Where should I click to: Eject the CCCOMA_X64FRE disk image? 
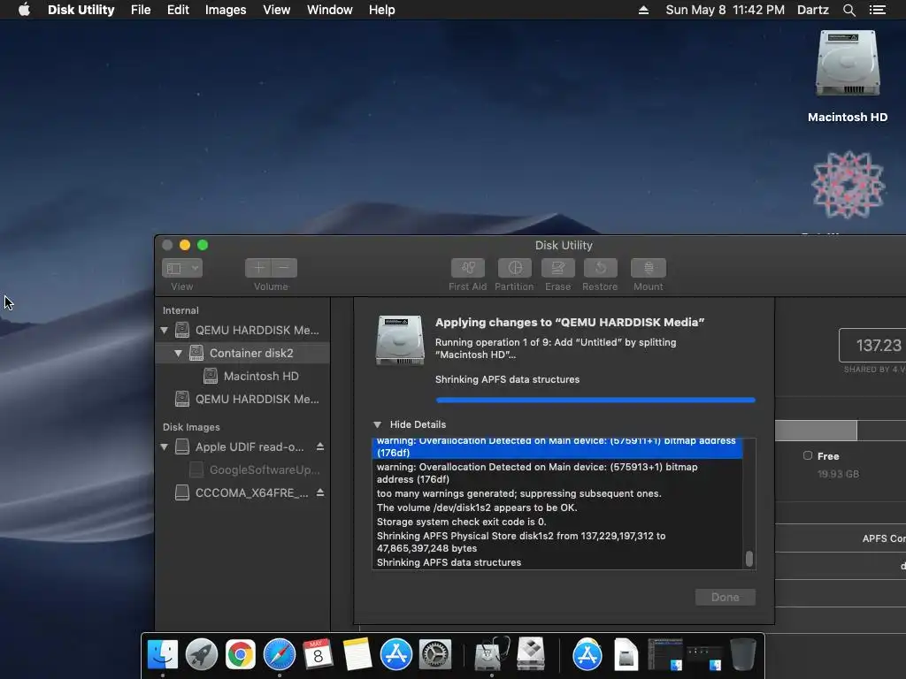320,492
